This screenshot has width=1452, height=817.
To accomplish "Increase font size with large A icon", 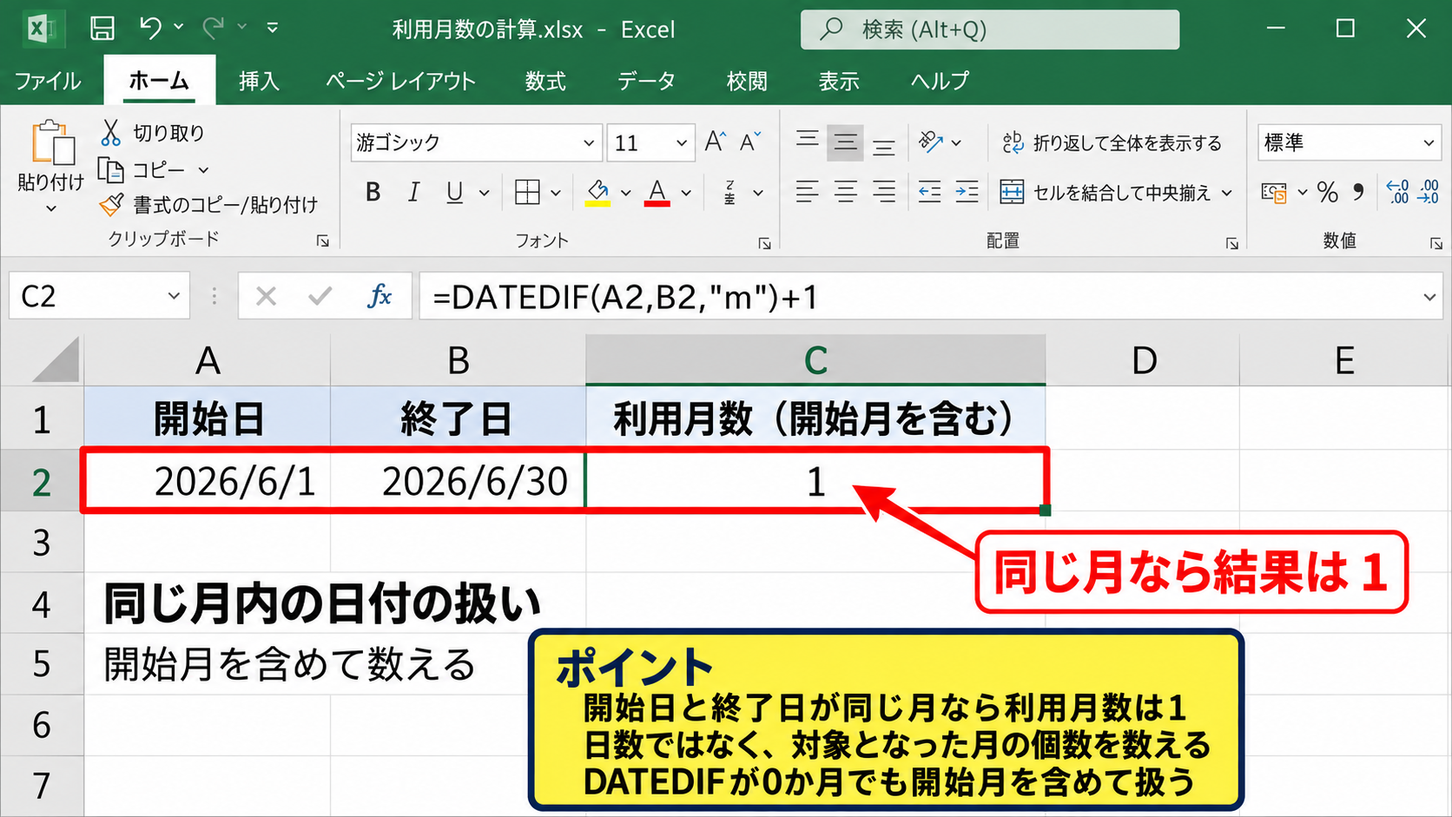I will [x=715, y=142].
